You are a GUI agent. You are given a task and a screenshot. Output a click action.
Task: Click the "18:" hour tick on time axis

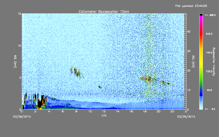click(x=145, y=112)
